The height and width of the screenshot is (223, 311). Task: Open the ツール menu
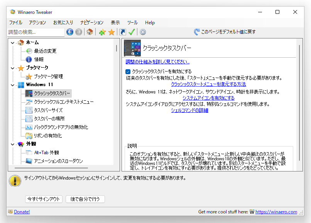pyautogui.click(x=132, y=23)
